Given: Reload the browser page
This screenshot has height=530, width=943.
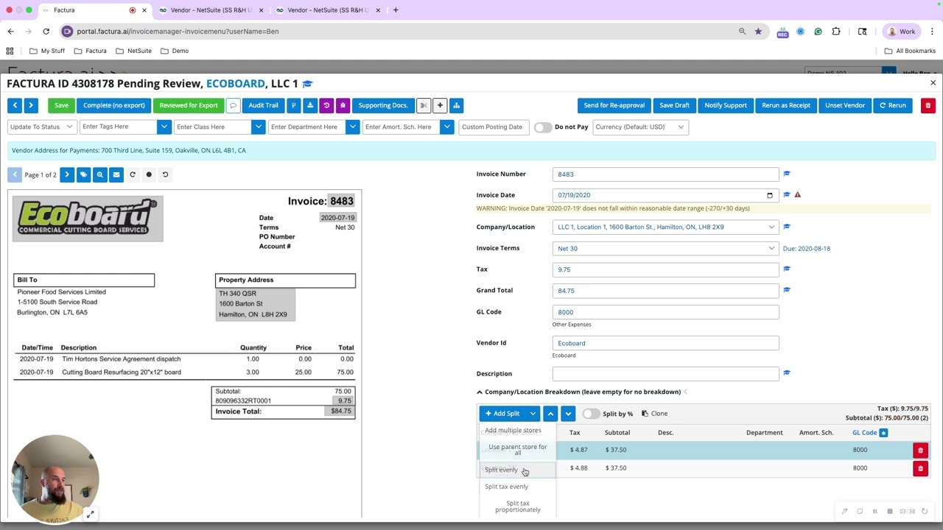Looking at the screenshot, I should 46,31.
